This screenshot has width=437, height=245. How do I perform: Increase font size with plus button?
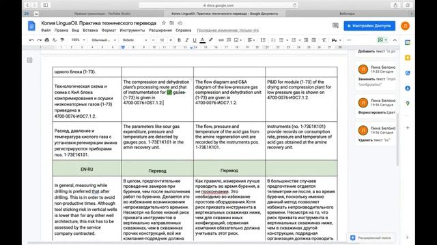tap(171, 40)
